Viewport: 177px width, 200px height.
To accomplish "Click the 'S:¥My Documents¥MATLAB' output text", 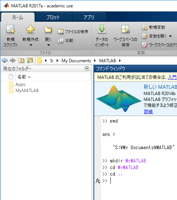I will (144, 147).
